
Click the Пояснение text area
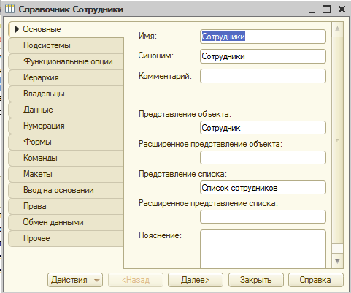[263, 249]
